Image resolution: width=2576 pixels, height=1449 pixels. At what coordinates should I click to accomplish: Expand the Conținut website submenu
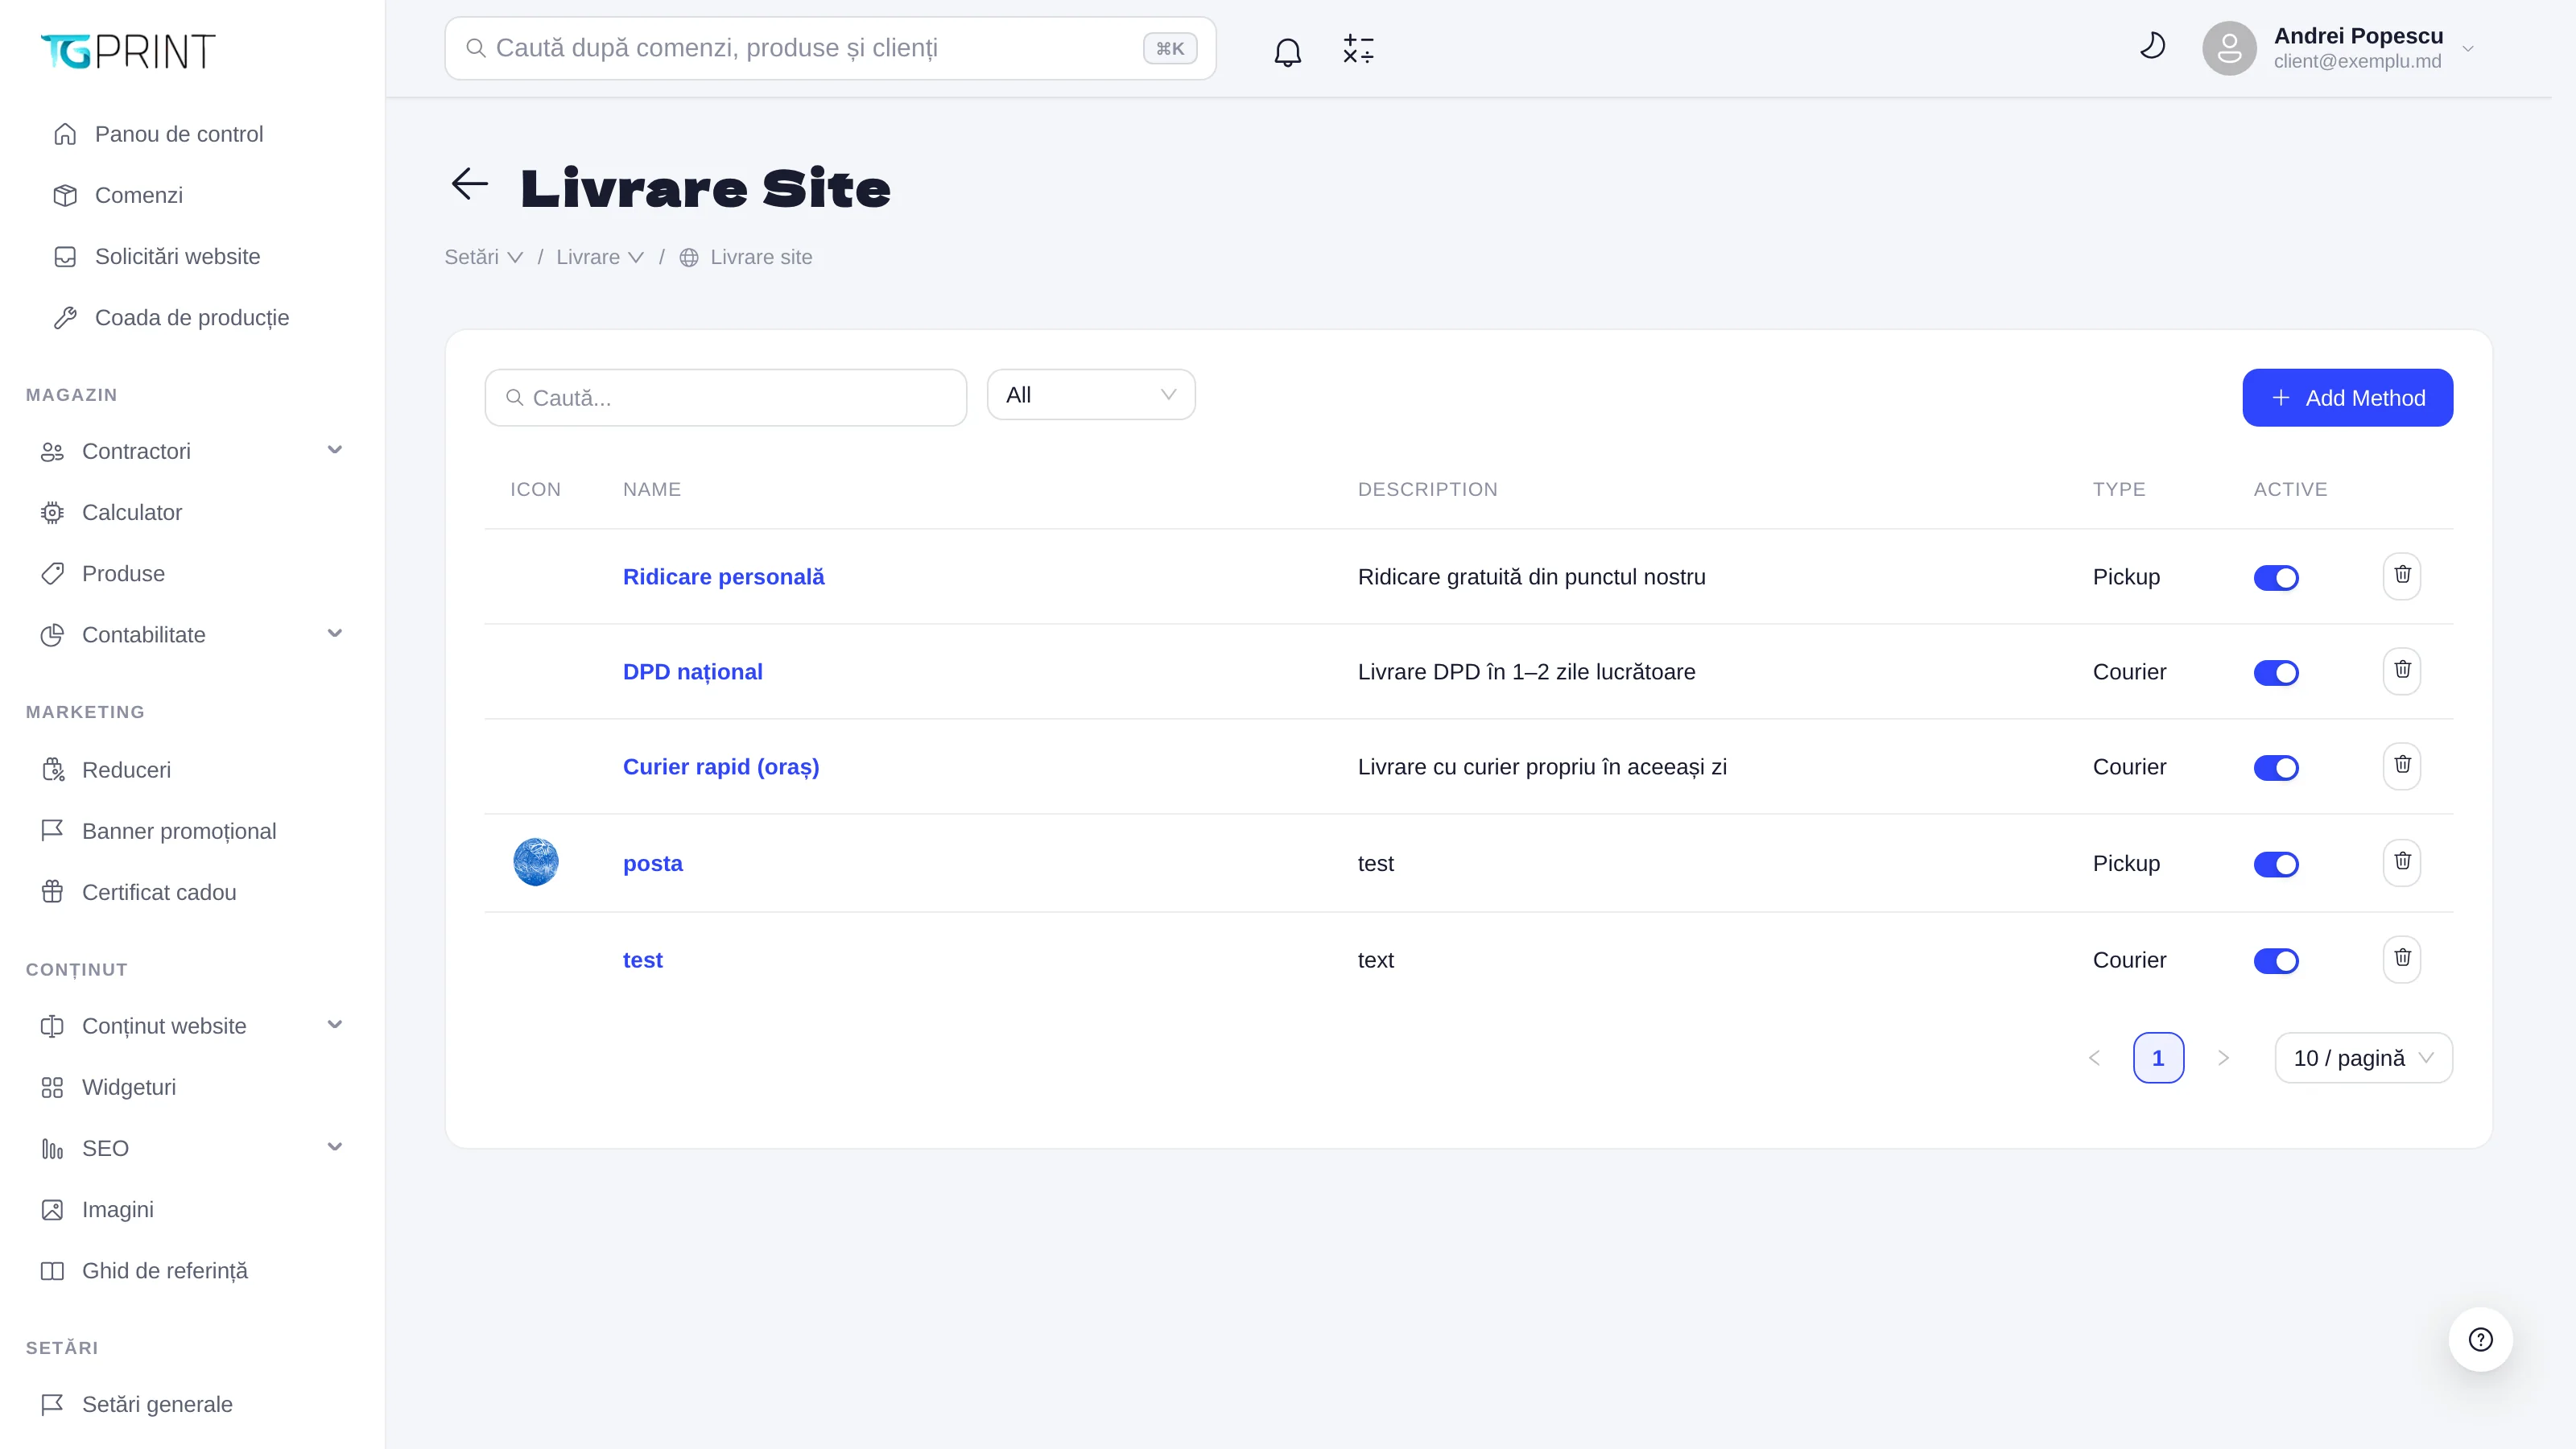click(x=335, y=1024)
